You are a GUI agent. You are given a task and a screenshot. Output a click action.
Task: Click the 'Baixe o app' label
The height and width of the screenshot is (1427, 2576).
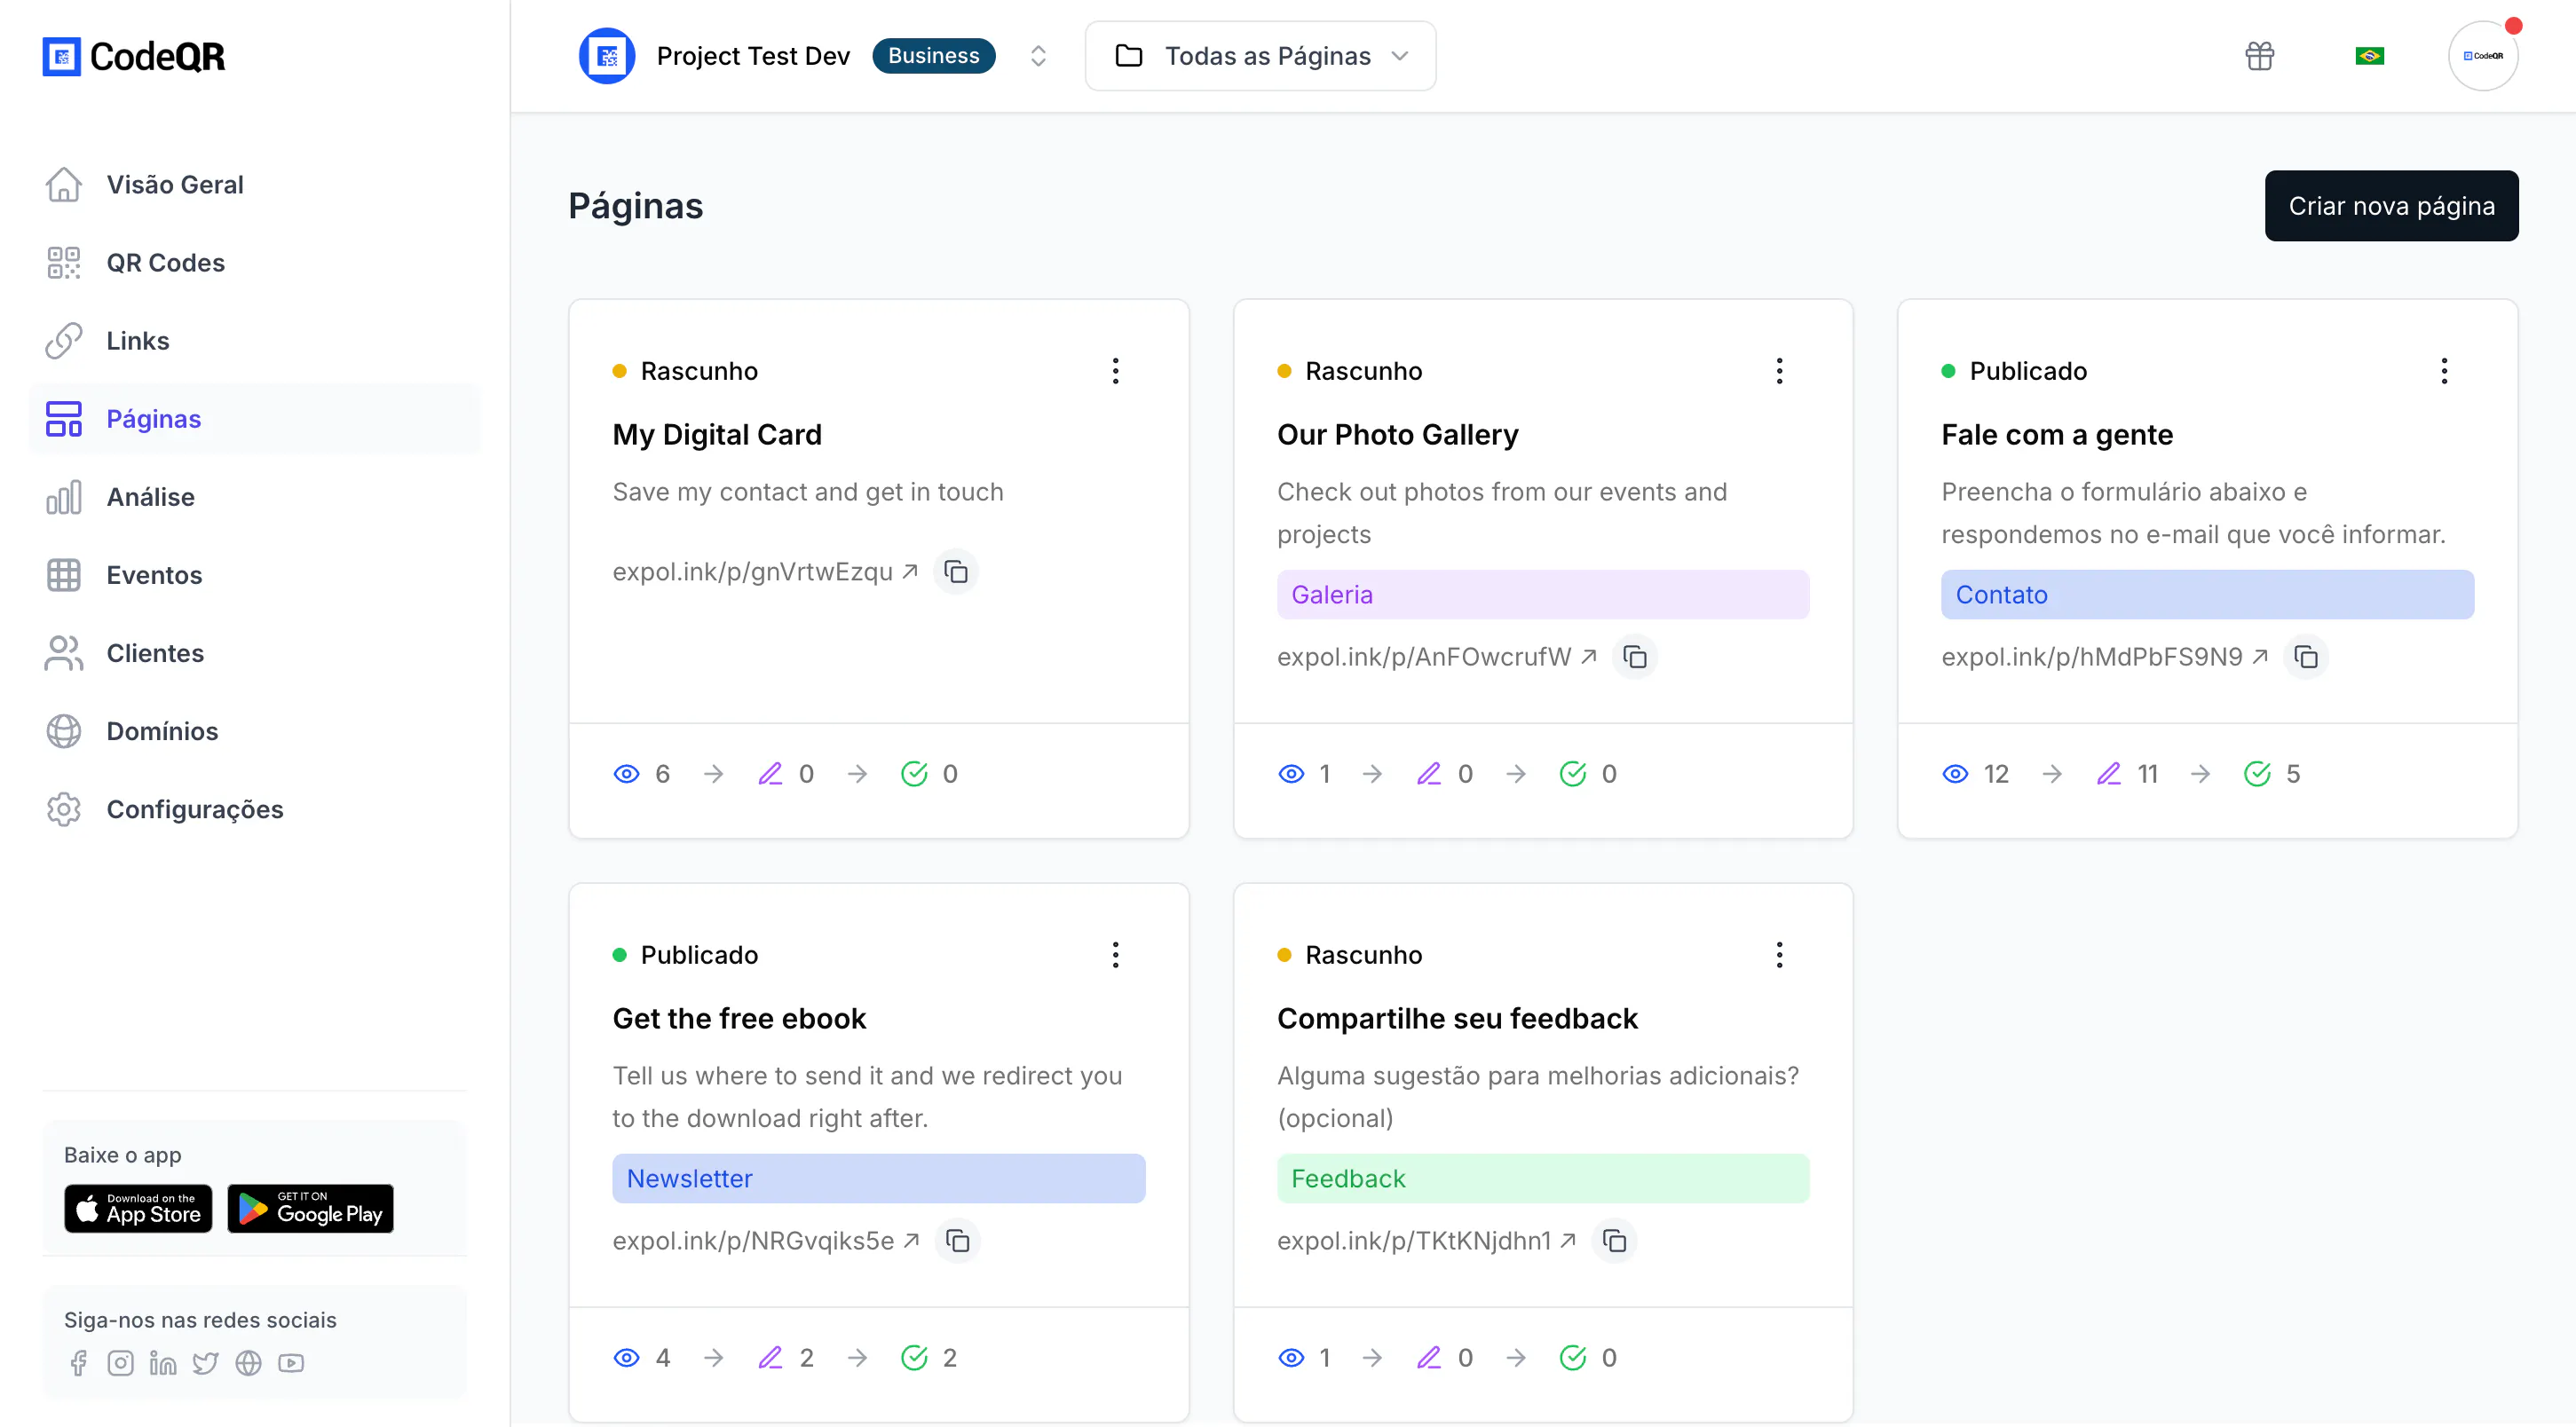(123, 1155)
